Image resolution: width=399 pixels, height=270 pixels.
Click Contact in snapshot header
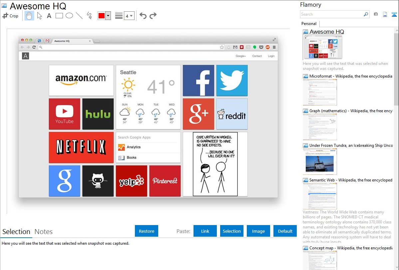click(257, 56)
